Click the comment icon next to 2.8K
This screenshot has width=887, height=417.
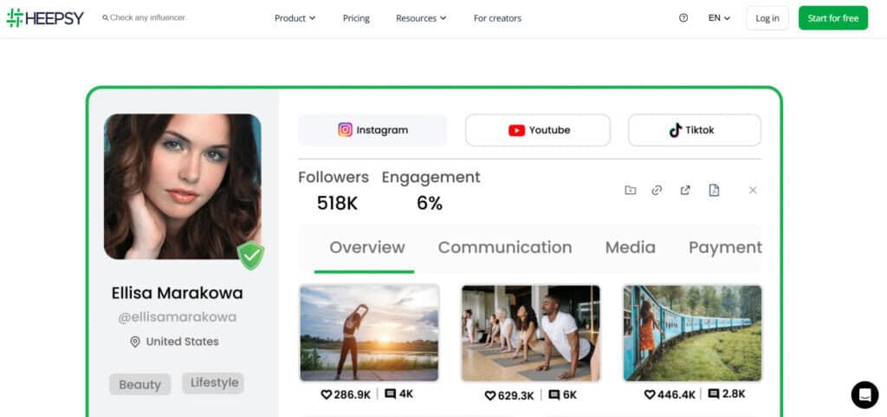[x=714, y=394]
